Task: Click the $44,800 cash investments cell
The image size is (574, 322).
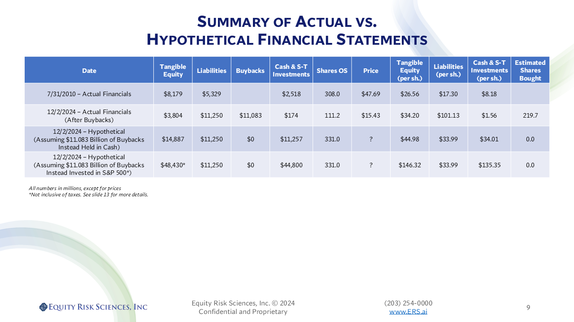Action: pos(291,165)
